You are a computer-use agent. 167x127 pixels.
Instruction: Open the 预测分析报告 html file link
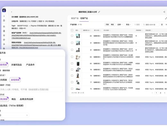point(36,45)
